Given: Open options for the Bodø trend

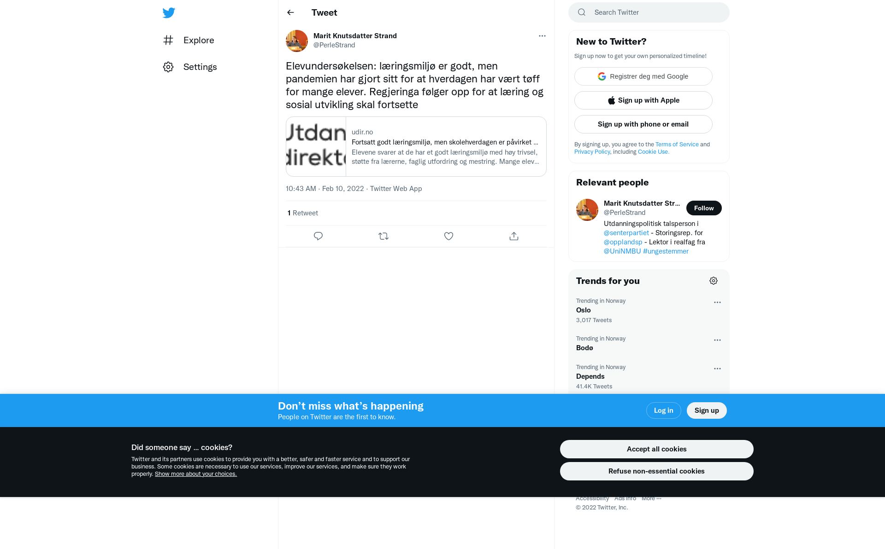Looking at the screenshot, I should click(x=717, y=340).
